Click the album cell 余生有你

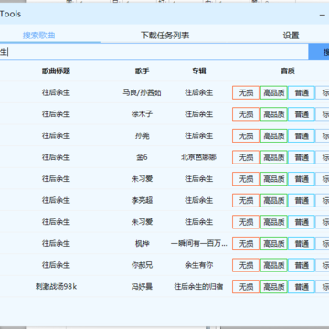[x=198, y=265]
